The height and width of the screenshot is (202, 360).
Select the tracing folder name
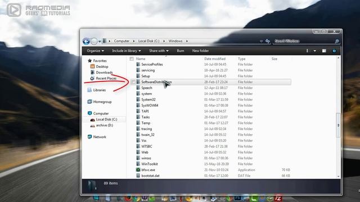pyautogui.click(x=146, y=129)
